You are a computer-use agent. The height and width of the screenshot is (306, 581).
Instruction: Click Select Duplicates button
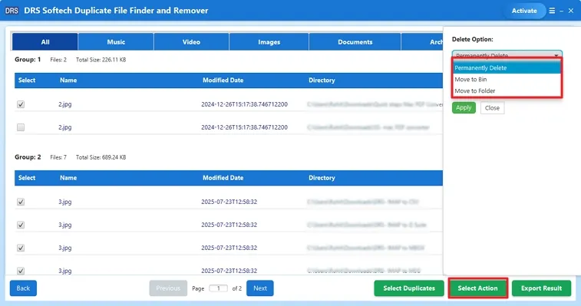tap(409, 288)
